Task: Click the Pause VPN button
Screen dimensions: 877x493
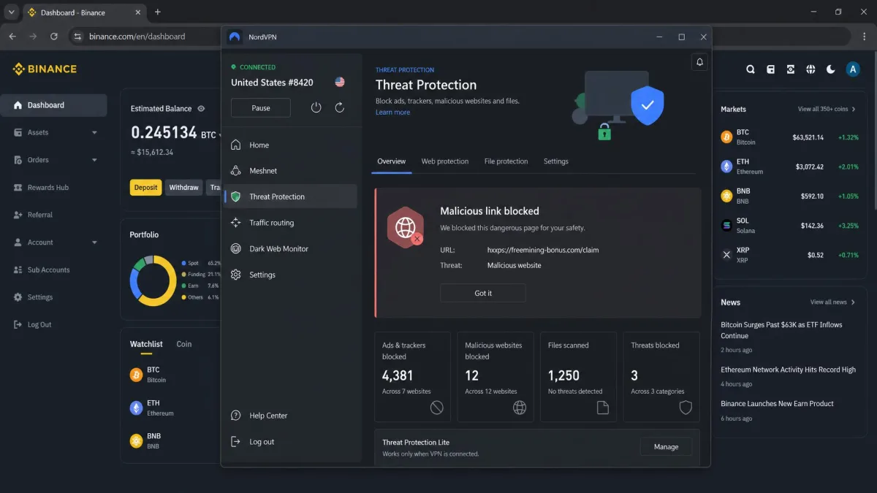Action: point(261,108)
